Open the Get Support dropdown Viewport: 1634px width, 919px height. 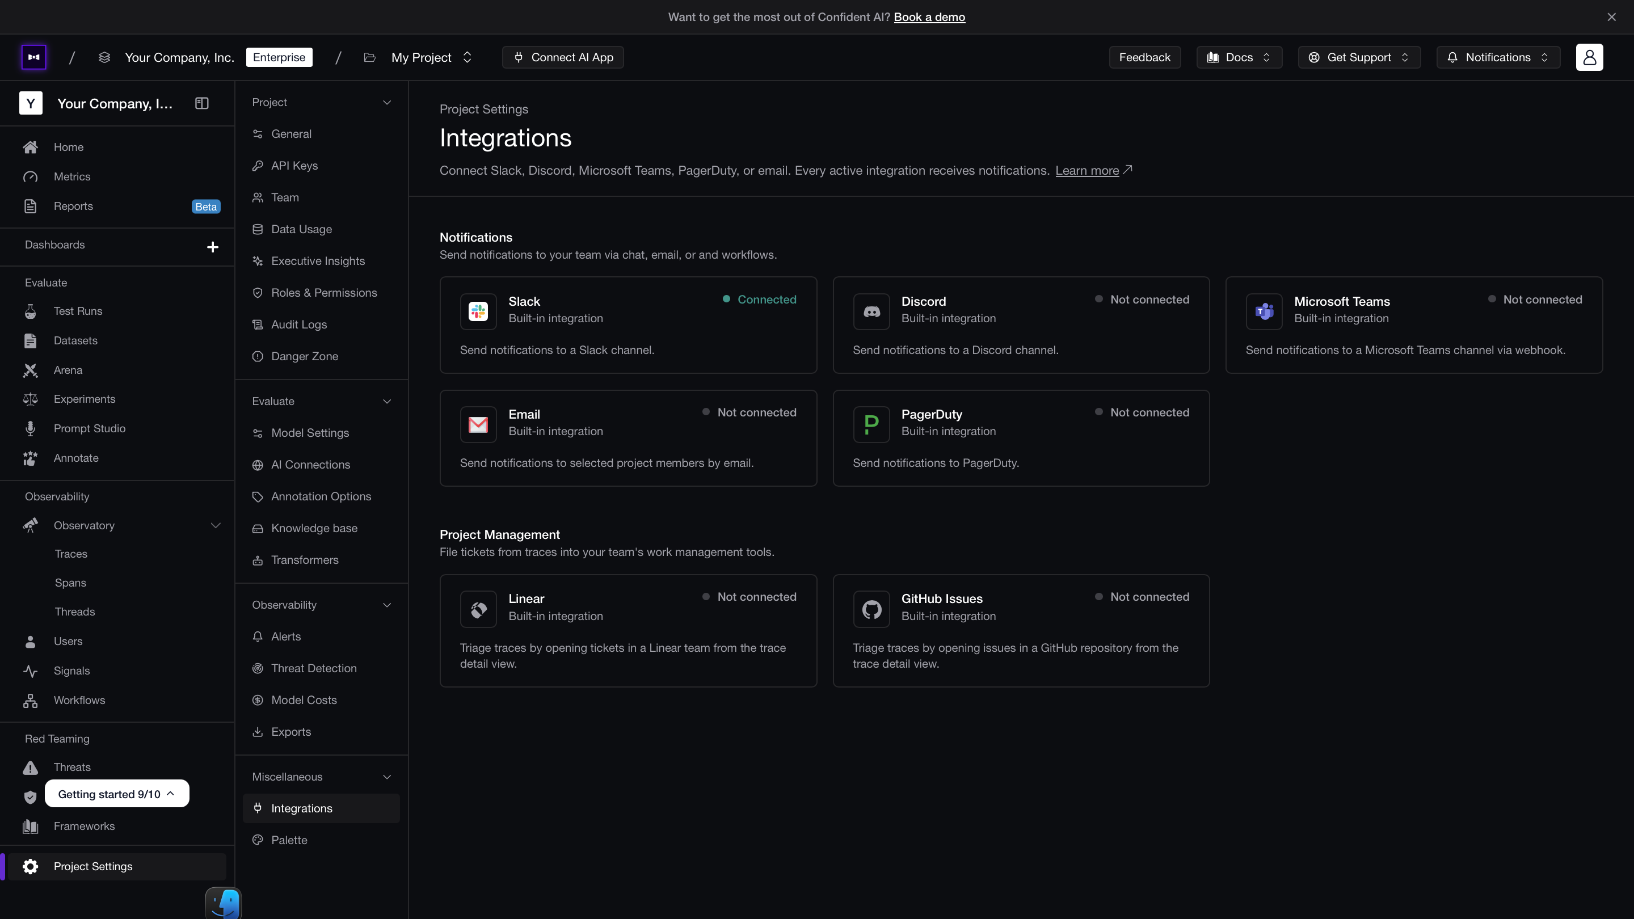1359,58
